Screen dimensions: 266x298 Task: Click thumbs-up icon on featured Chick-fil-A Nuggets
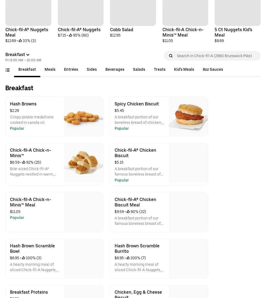[71, 35]
